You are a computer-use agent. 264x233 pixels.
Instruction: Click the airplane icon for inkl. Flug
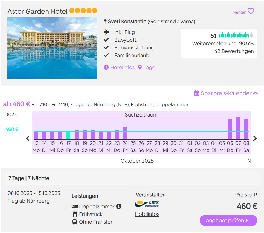(106, 32)
